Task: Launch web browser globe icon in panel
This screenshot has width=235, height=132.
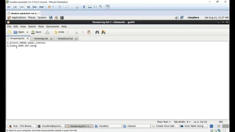Action: coord(51,18)
